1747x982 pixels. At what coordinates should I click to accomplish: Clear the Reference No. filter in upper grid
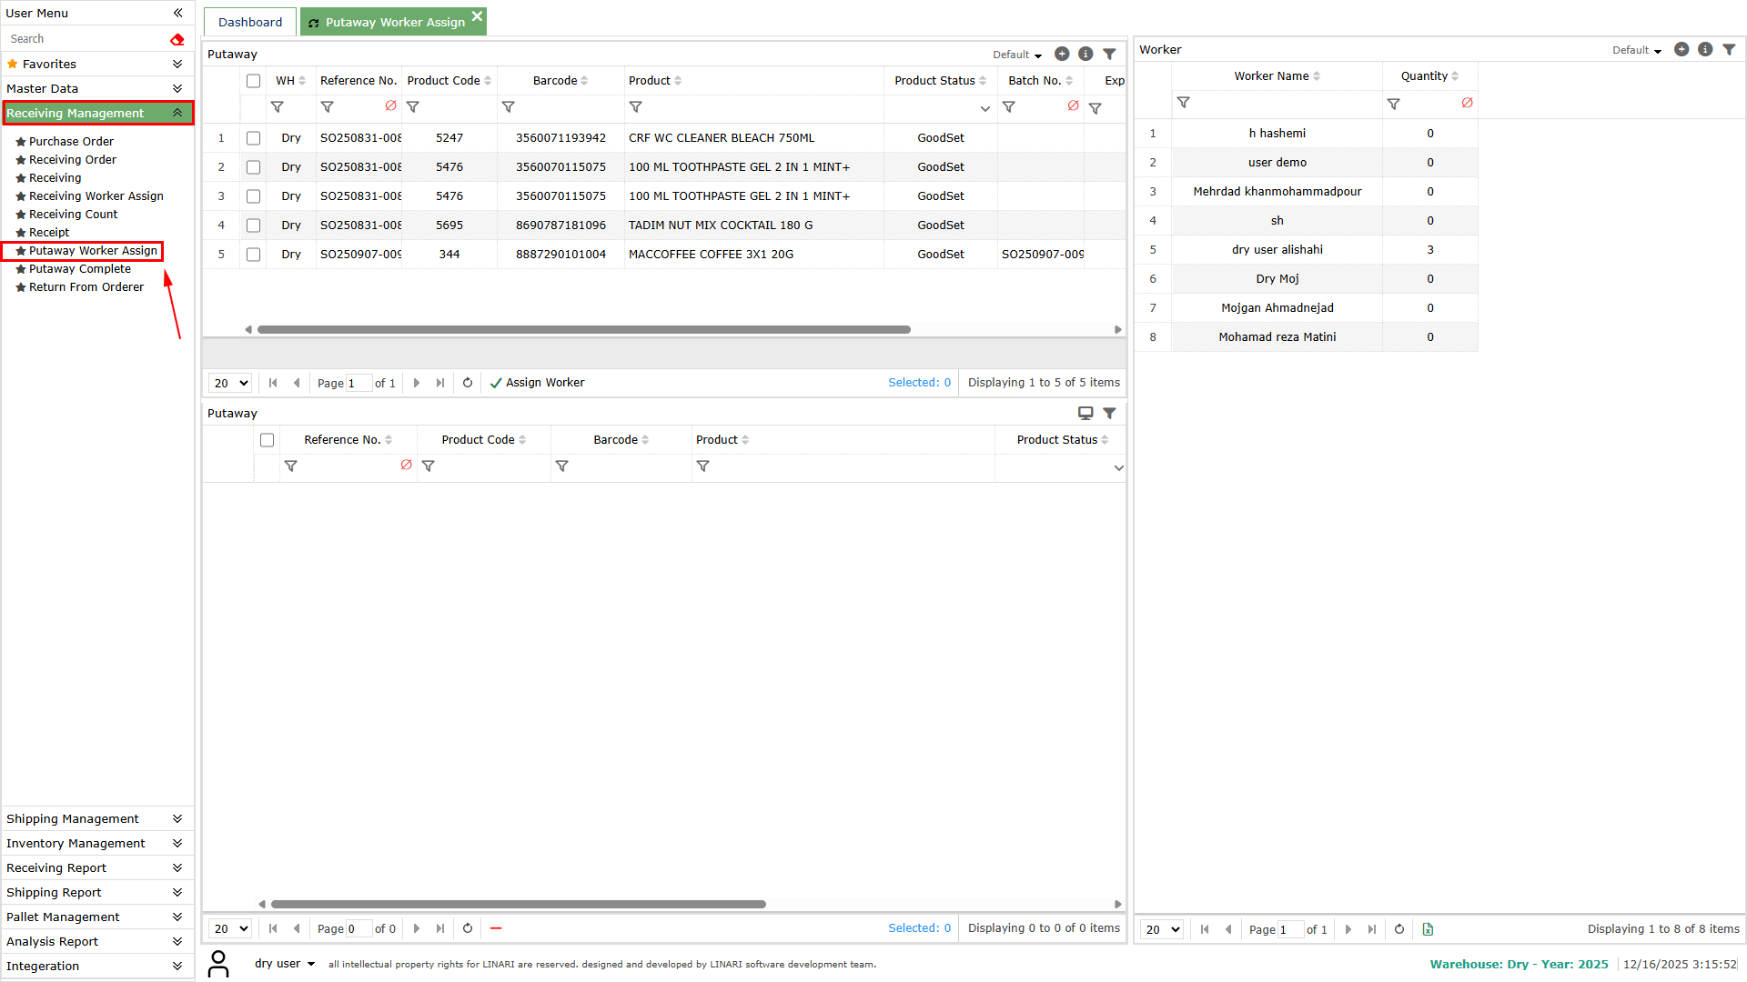(390, 106)
